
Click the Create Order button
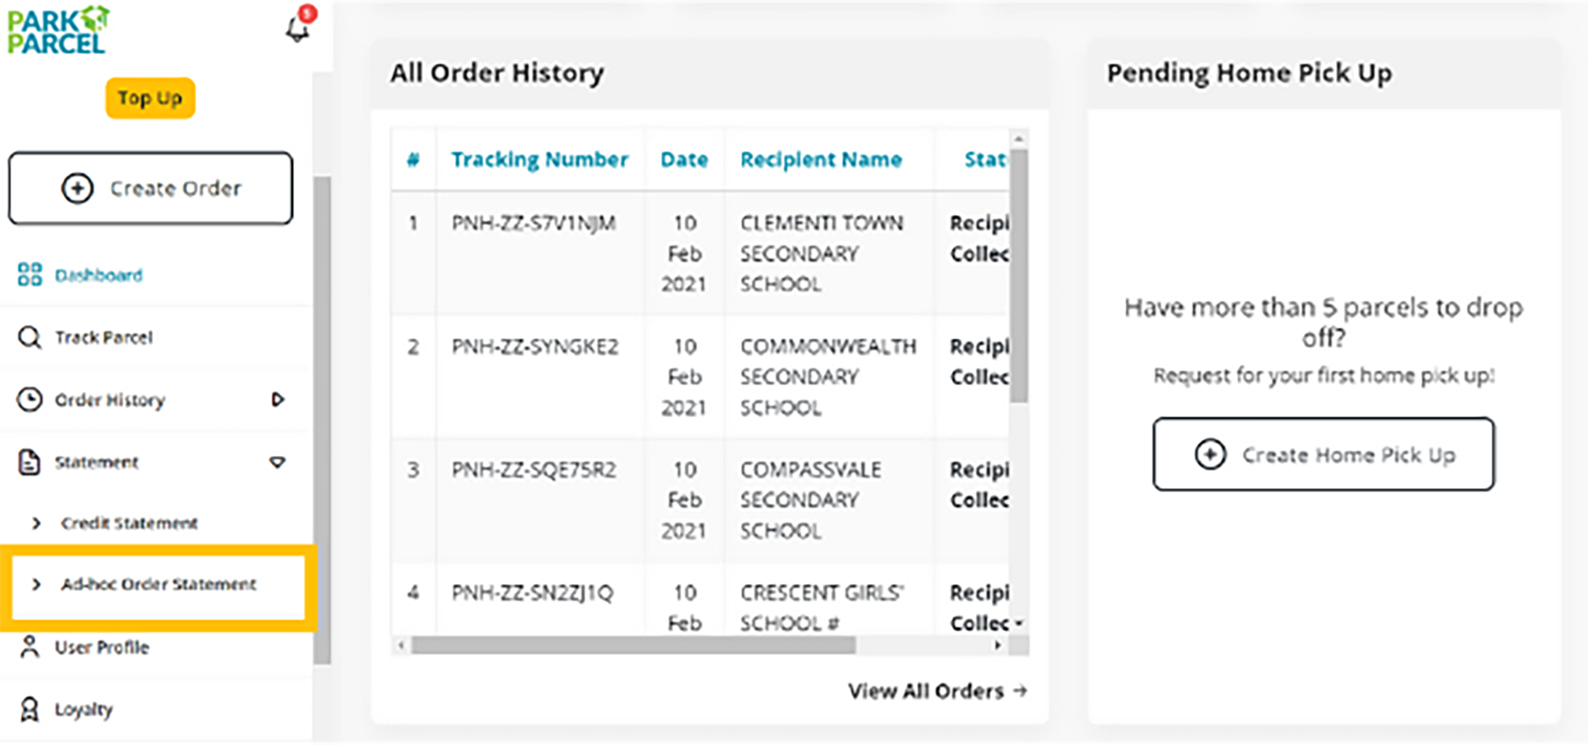coord(150,188)
